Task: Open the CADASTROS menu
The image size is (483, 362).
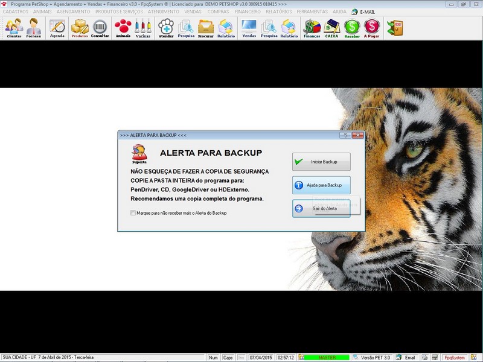Action: point(16,11)
